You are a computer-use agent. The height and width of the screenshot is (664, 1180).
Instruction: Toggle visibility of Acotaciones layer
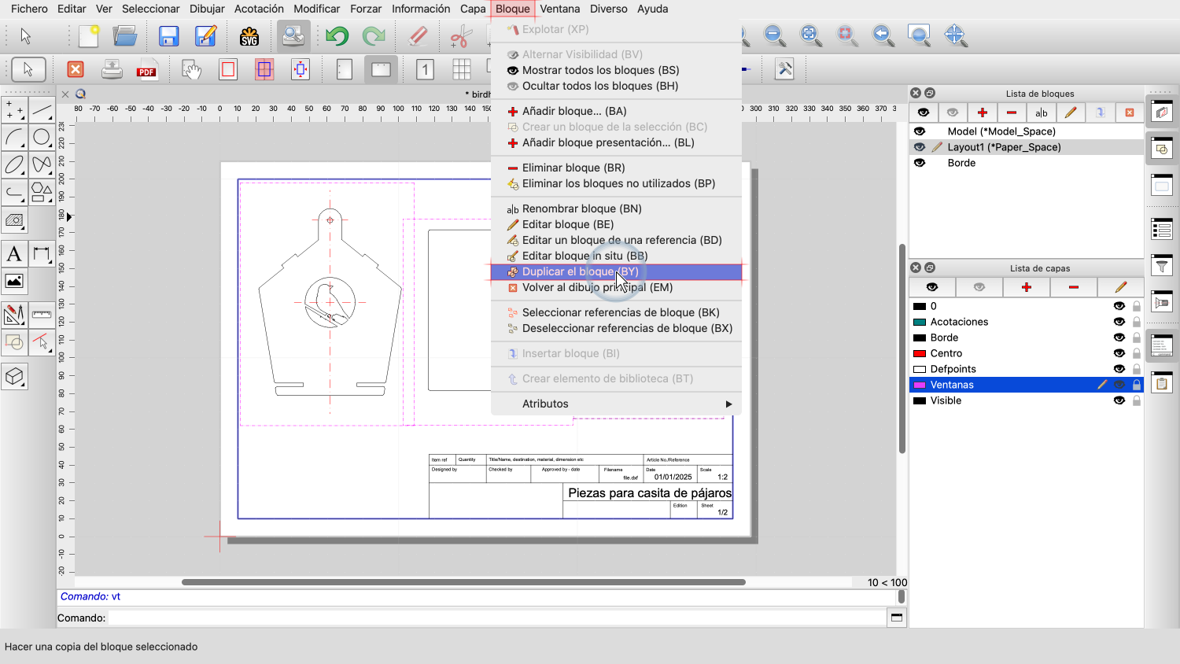(1119, 322)
